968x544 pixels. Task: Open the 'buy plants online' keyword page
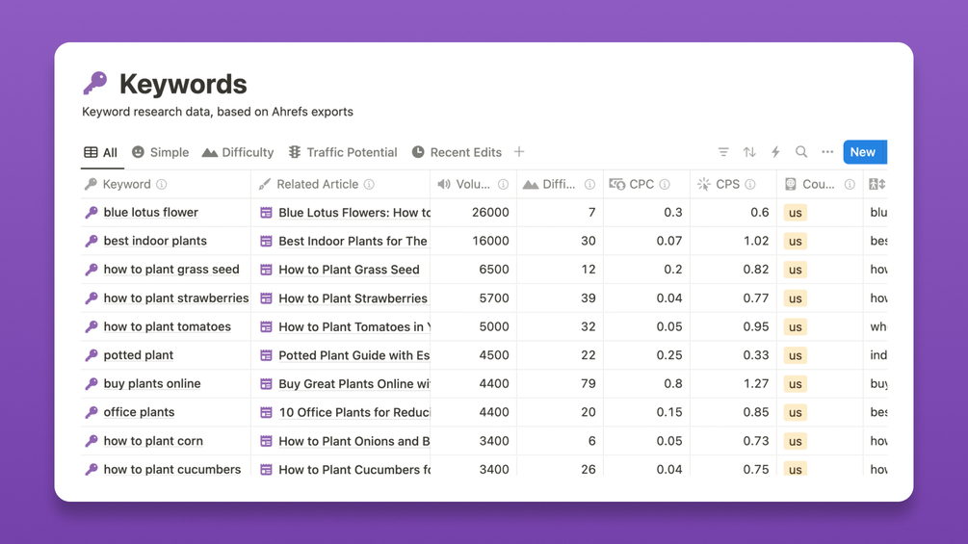(x=152, y=383)
